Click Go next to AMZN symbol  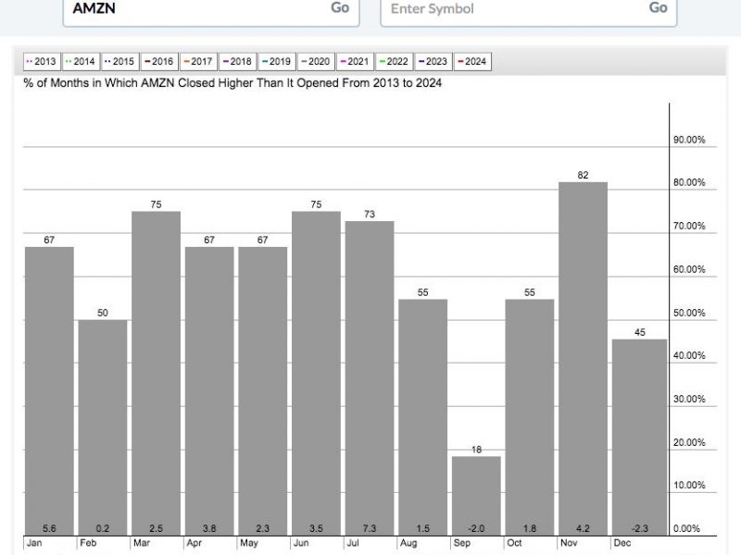(x=340, y=7)
